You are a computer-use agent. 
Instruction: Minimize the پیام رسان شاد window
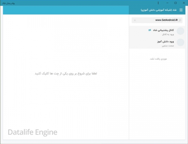tap(167, 3)
